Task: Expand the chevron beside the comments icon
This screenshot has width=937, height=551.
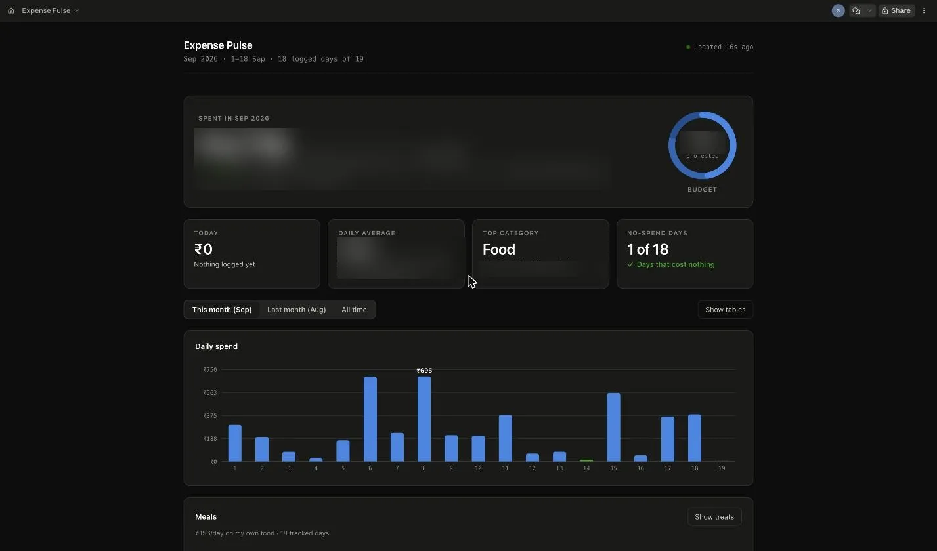Action: point(869,10)
